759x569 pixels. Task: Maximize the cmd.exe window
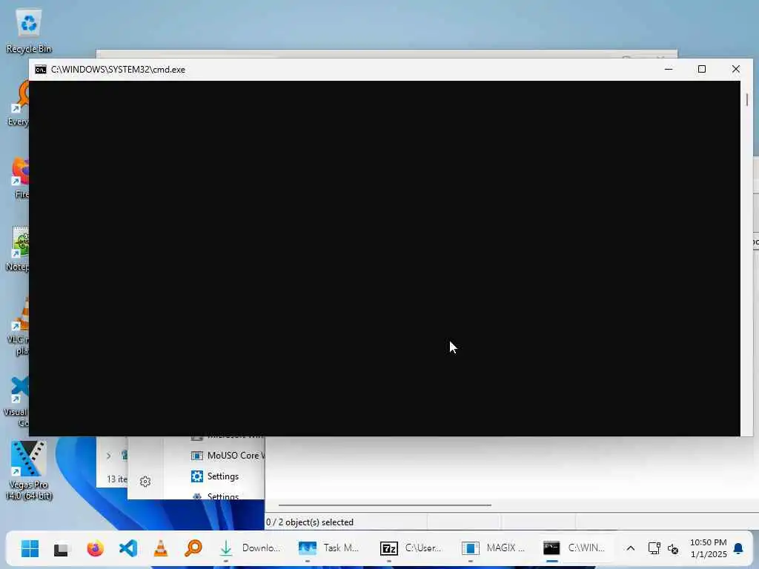pos(702,69)
